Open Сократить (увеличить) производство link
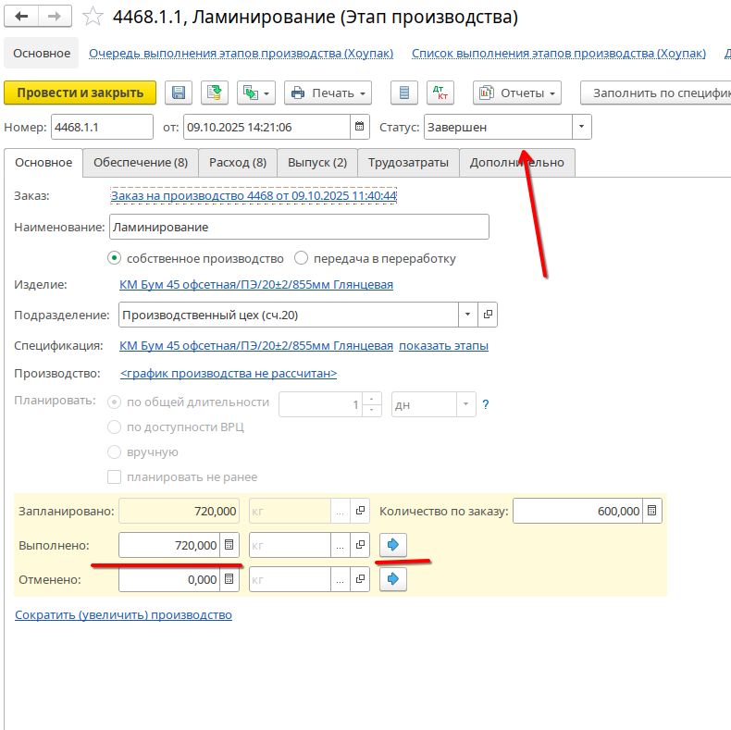 (x=123, y=614)
